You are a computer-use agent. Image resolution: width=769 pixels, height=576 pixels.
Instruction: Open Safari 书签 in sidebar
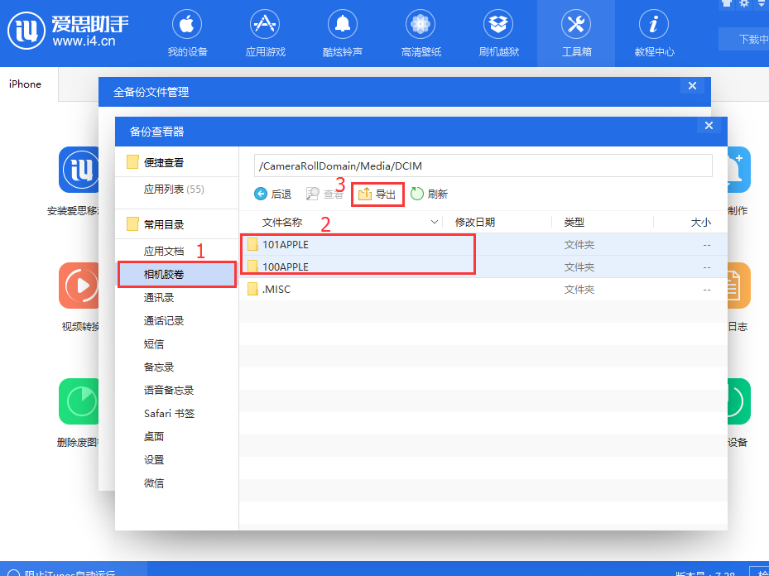pos(169,414)
